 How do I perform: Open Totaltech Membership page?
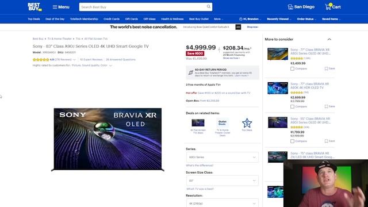(84, 19)
